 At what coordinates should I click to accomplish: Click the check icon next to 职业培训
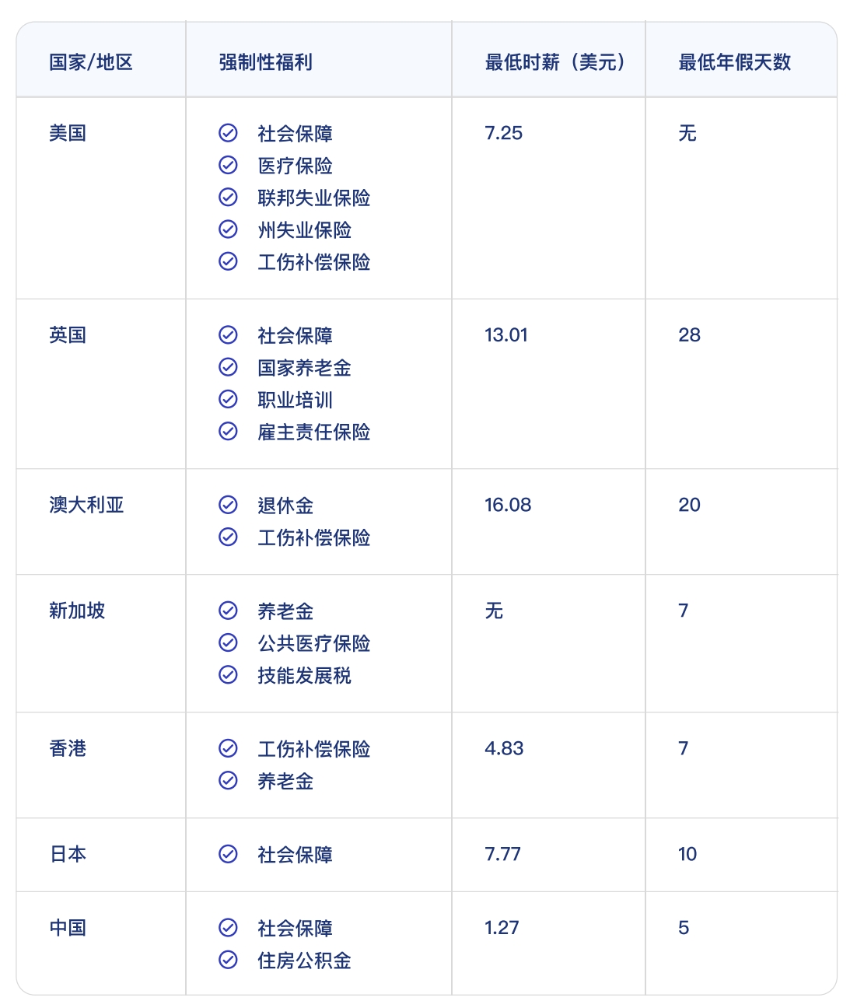pyautogui.click(x=228, y=399)
